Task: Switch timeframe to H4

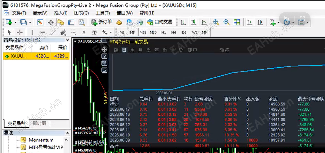Action: pyautogui.click(x=174, y=32)
